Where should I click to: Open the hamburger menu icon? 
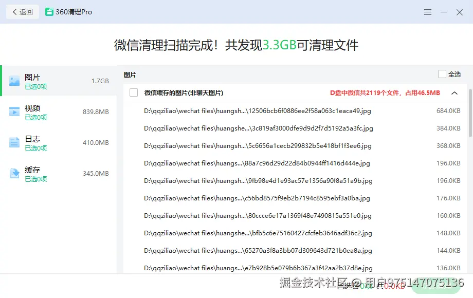coord(427,12)
